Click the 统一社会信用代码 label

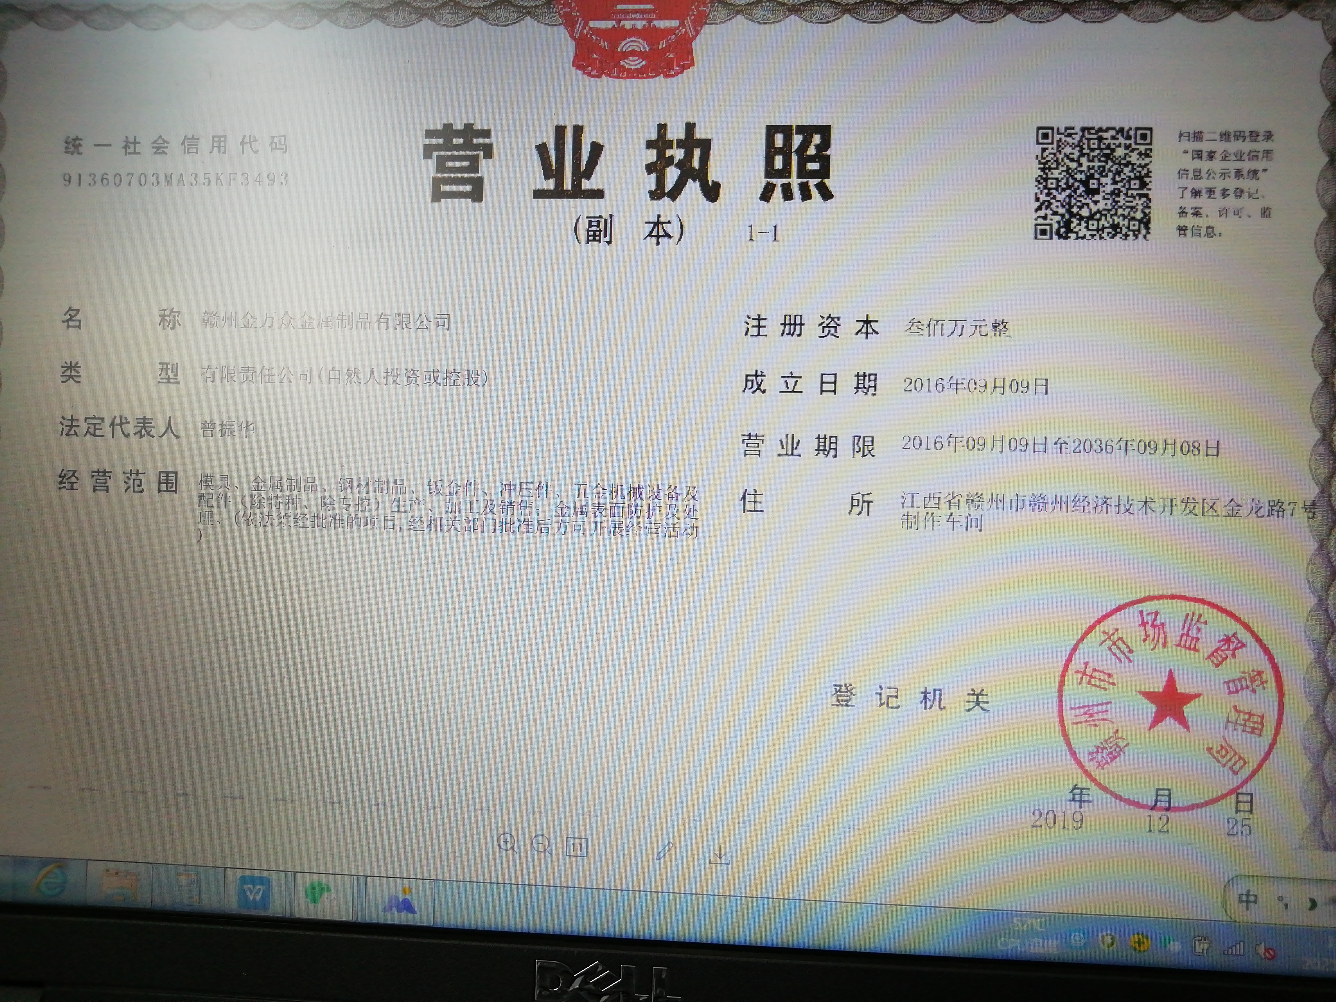point(176,145)
